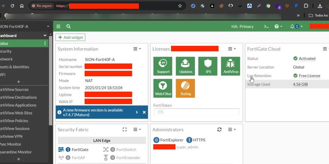Click the Add widget button
Image resolution: width=329 pixels, height=164 pixels.
(70, 37)
